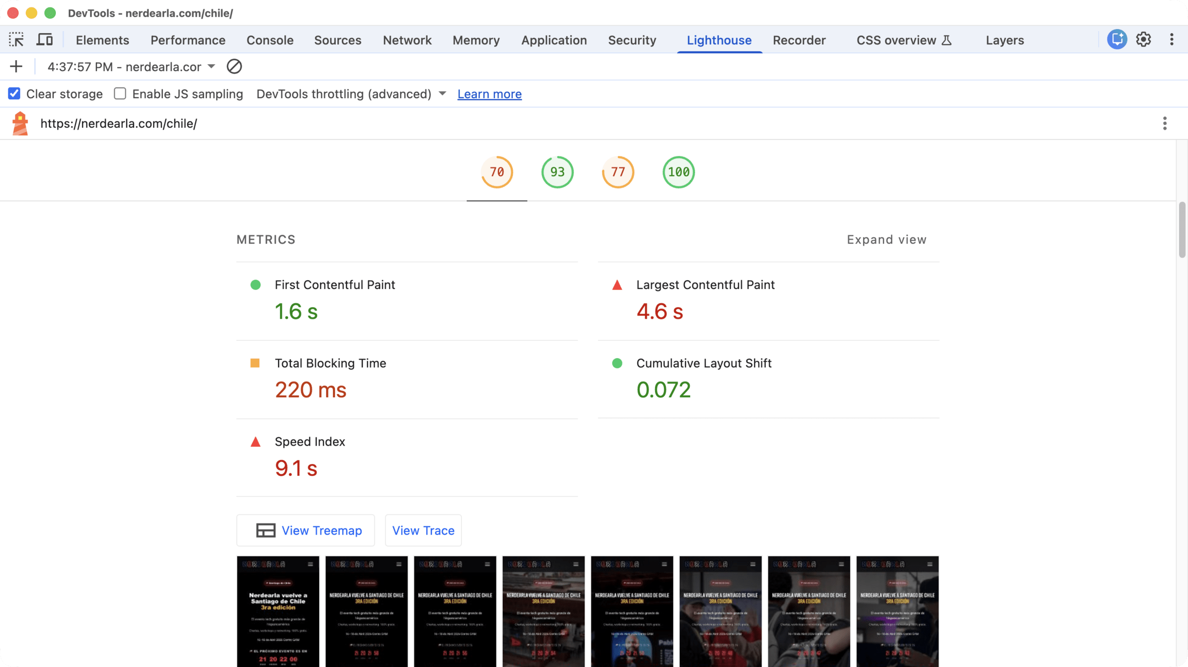Click the View Trace button
This screenshot has width=1188, height=667.
pos(423,530)
